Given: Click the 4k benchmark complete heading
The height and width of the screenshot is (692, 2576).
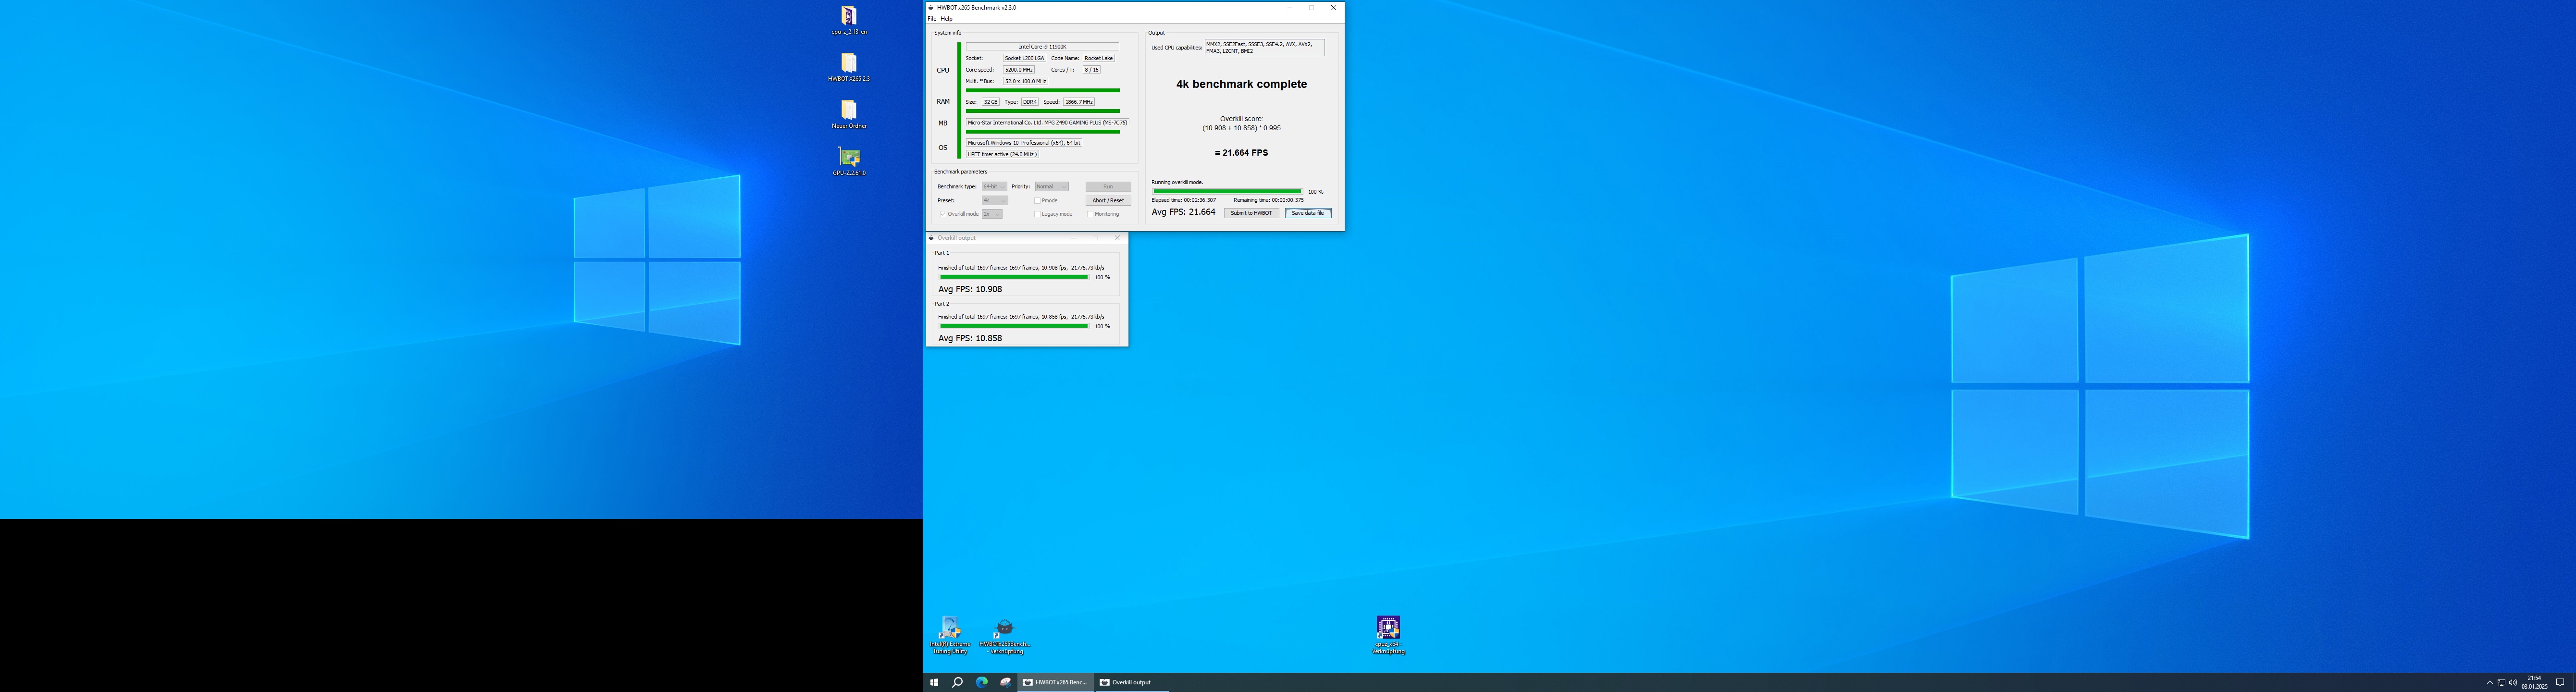Looking at the screenshot, I should click(1241, 84).
